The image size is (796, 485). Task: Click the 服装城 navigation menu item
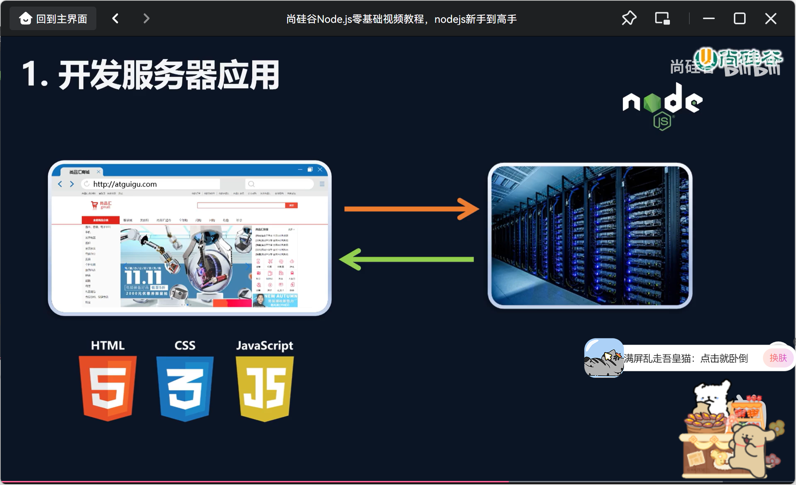click(128, 220)
